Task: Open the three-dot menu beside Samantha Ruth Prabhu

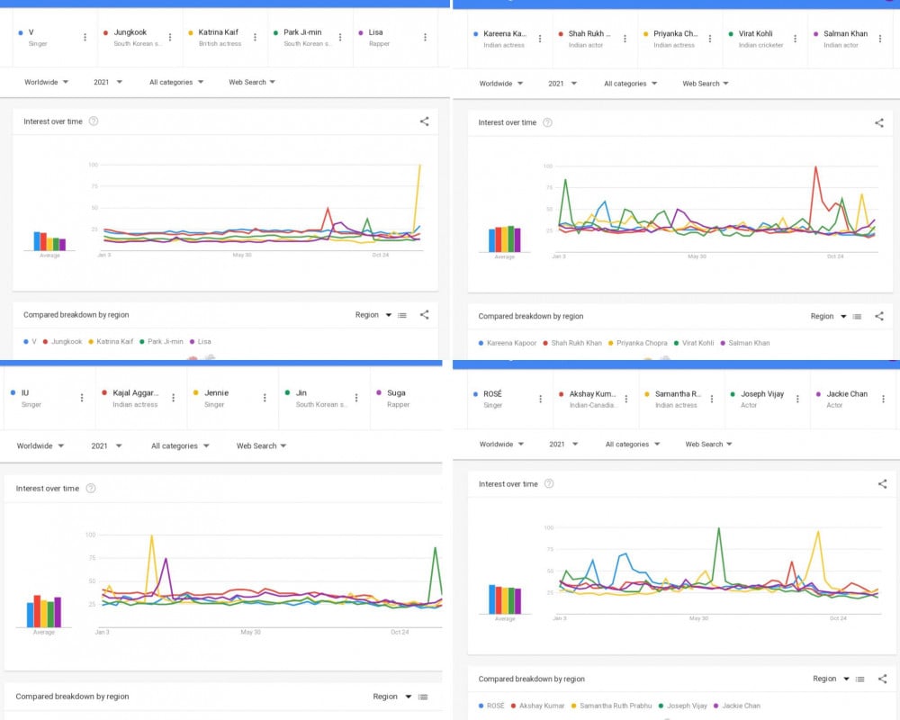Action: click(x=712, y=399)
